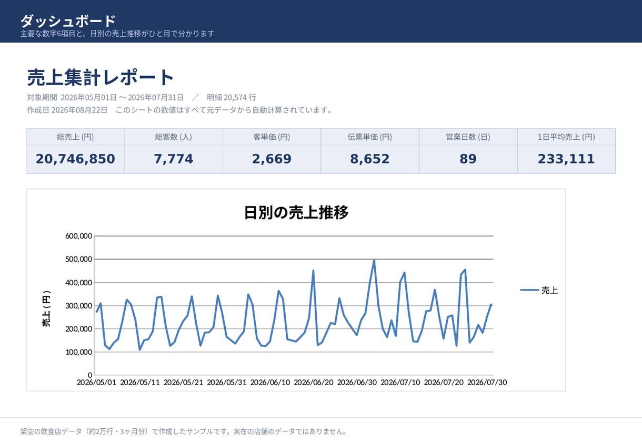The height and width of the screenshot is (443, 642).
Task: Click the value 233,111
Action: coord(566,159)
